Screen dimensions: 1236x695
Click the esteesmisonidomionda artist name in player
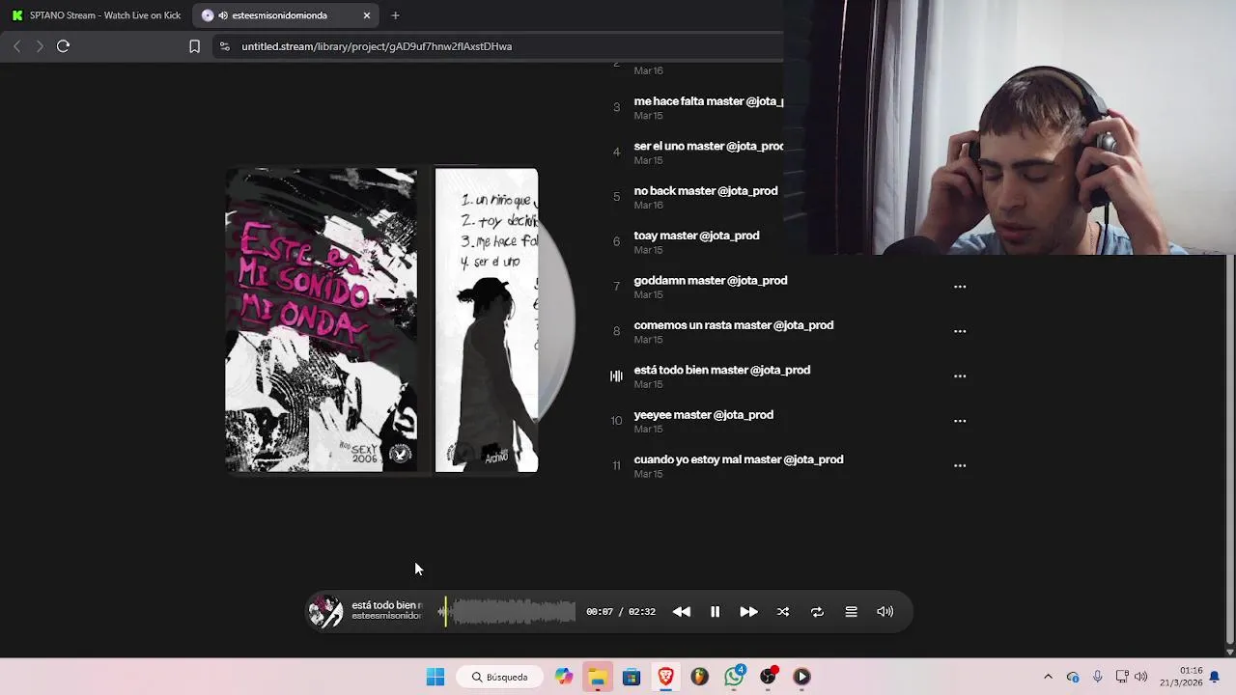click(386, 617)
